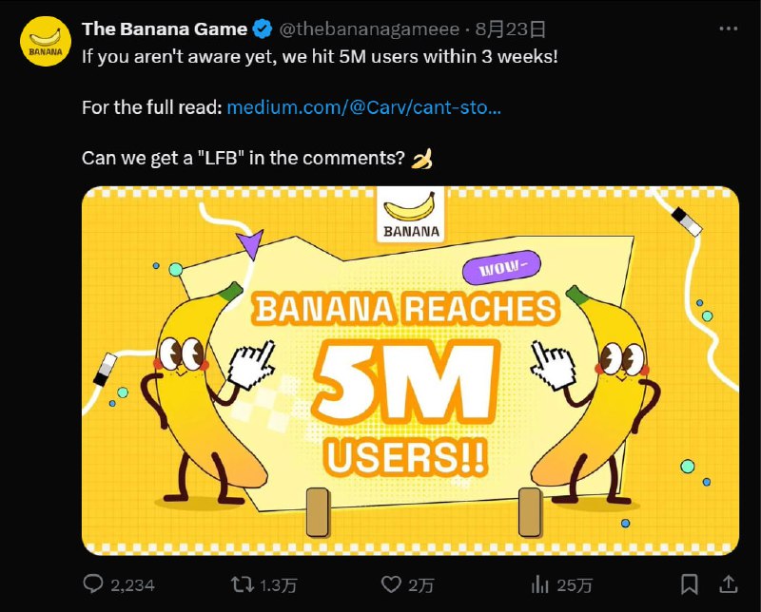Click the reply speech bubble icon
This screenshot has height=612, width=761.
coord(93,583)
